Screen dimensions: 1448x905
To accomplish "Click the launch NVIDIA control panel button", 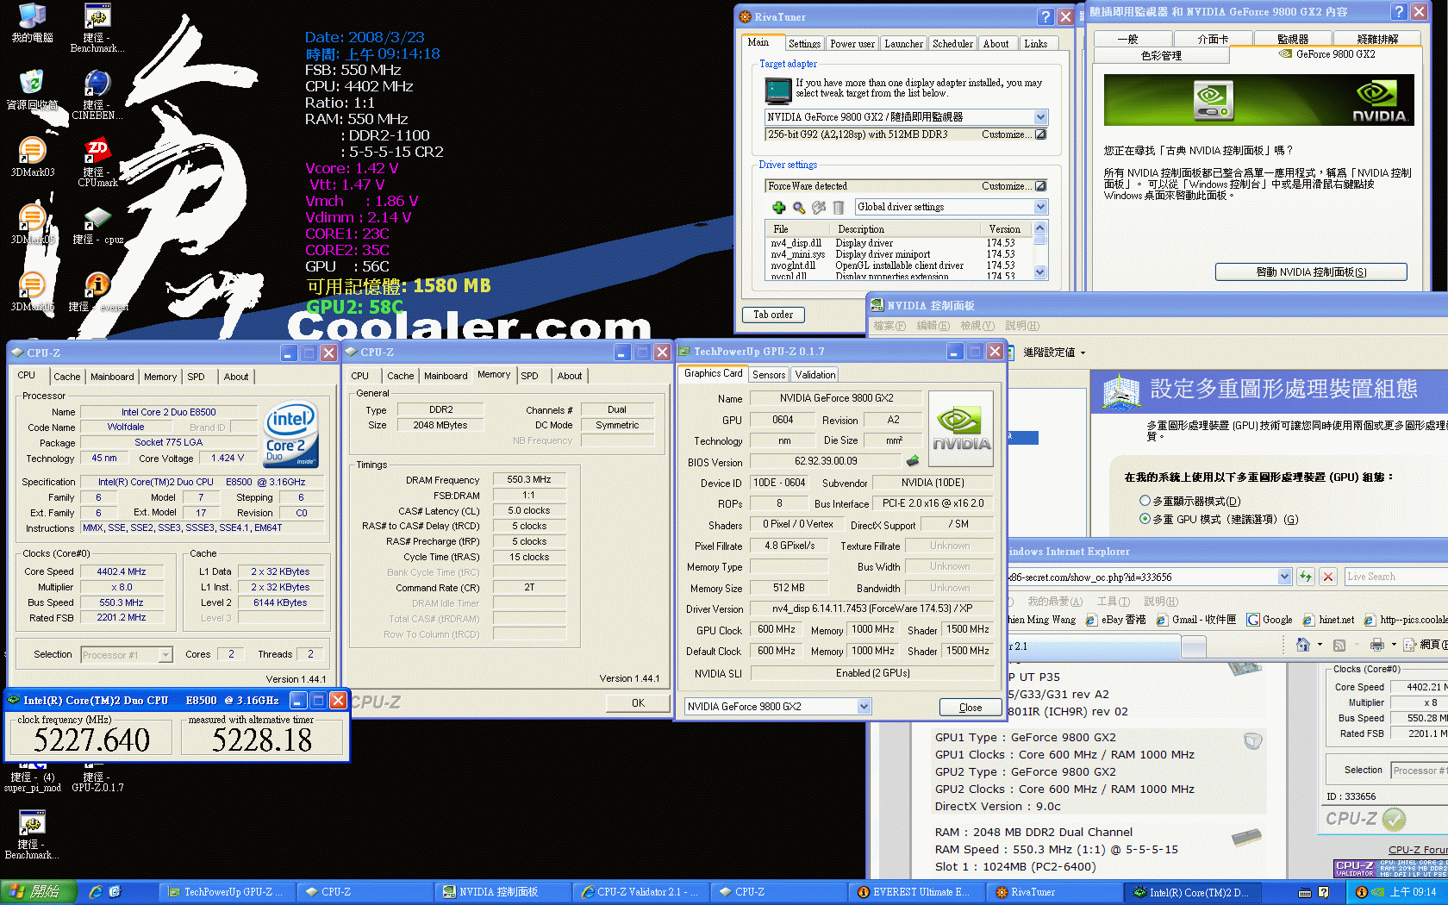I will pyautogui.click(x=1311, y=272).
